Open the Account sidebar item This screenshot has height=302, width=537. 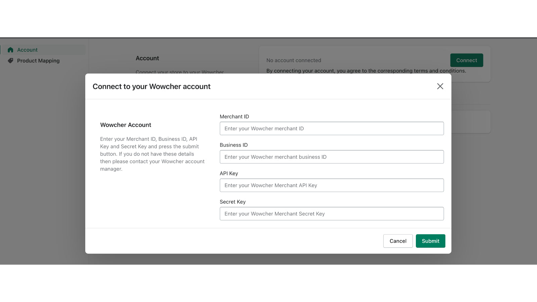coord(28,50)
